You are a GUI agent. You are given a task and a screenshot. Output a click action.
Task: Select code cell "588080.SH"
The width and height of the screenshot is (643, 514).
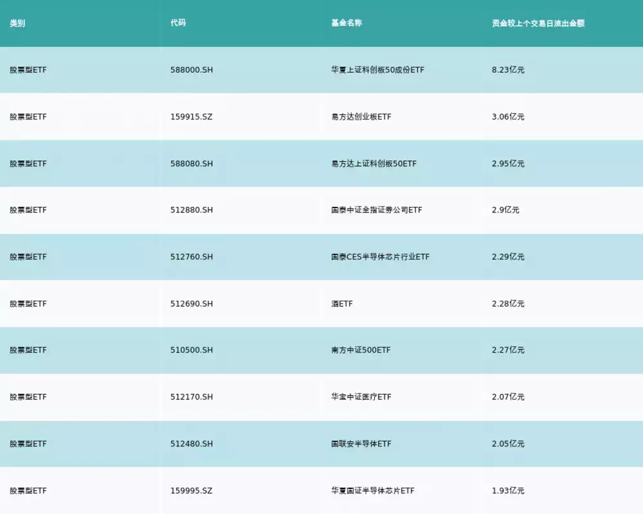pos(192,164)
